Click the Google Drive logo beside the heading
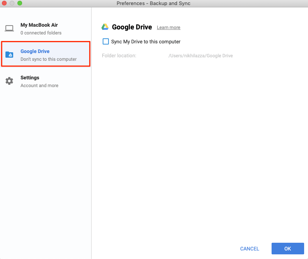308x259 pixels. click(105, 27)
